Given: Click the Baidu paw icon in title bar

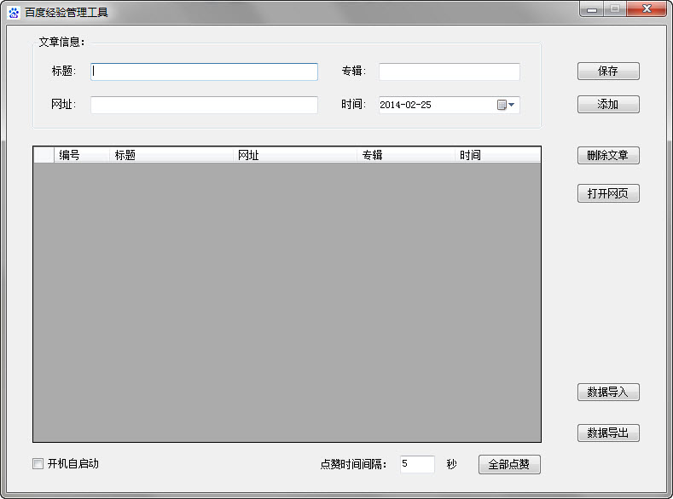Looking at the screenshot, I should tap(14, 13).
